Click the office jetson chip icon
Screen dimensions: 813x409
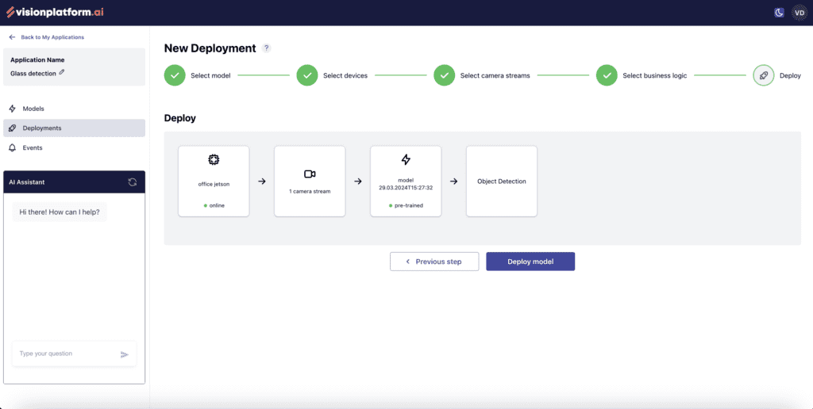pos(214,160)
